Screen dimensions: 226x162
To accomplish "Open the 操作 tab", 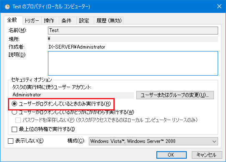I will (49, 20).
